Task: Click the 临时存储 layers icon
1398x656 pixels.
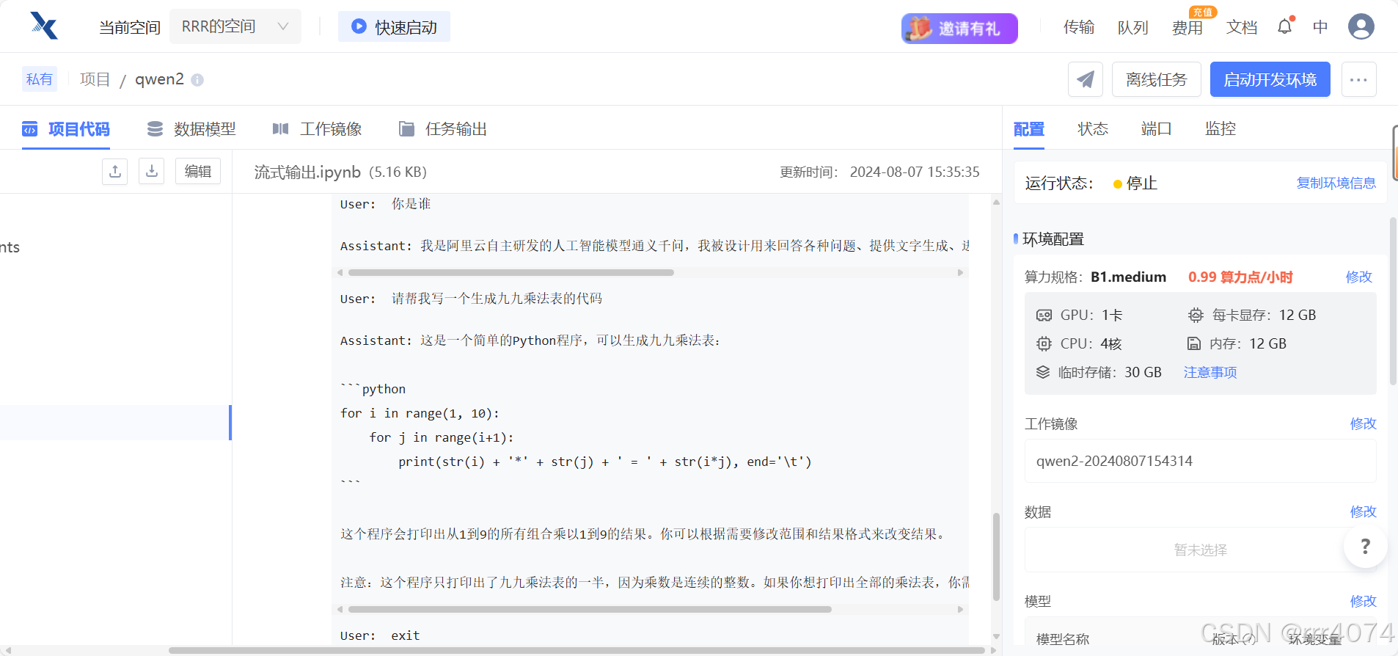Action: coord(1043,372)
